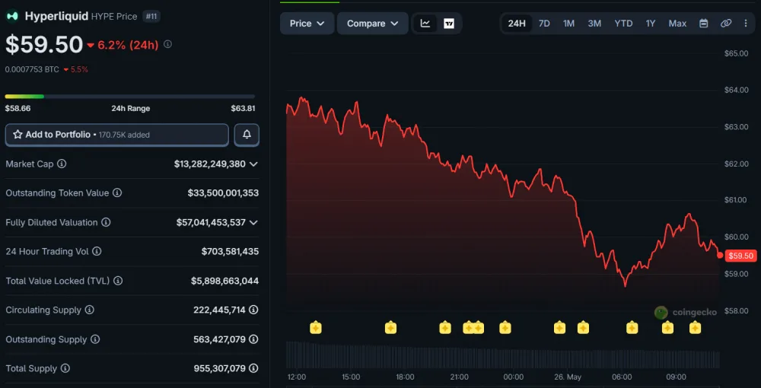
Task: Click the info icon beside Market Cap
Action: click(62, 164)
